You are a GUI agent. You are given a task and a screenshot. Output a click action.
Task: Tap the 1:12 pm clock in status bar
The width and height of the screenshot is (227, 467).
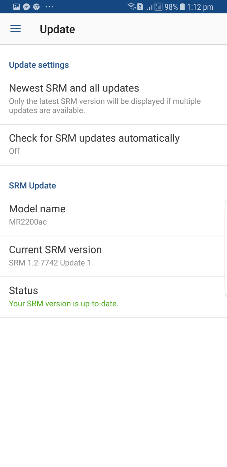200,7
